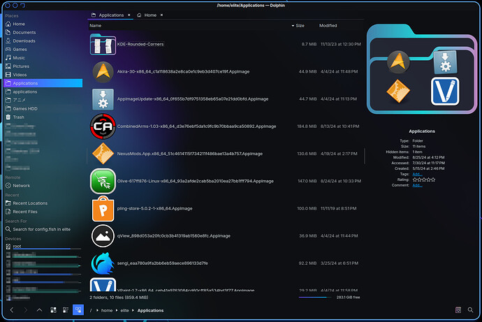Switch to Icons view mode
The width and height of the screenshot is (482, 322).
click(x=53, y=310)
